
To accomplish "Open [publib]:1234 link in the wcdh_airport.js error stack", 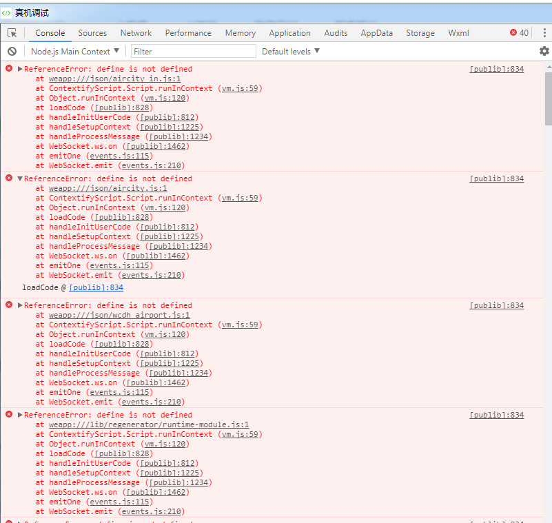I will tap(179, 373).
